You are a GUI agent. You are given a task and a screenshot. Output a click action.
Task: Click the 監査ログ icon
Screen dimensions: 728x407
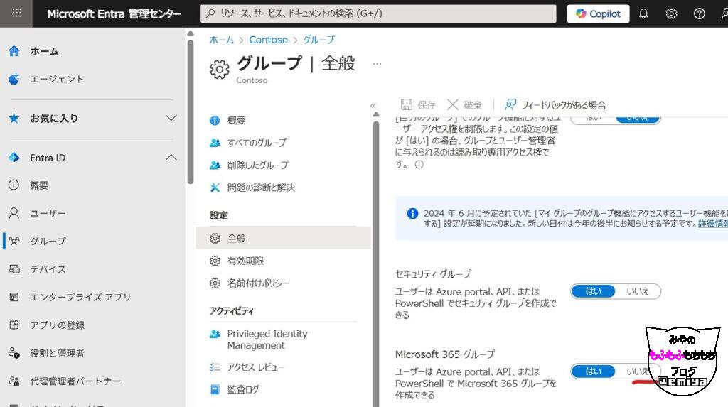[x=215, y=389]
